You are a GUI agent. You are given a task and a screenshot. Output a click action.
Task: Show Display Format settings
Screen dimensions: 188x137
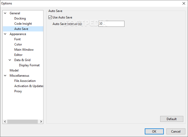click(x=29, y=65)
